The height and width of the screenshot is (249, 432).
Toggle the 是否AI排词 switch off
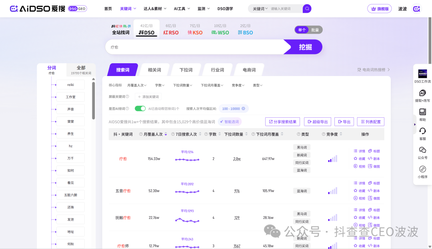click(140, 108)
